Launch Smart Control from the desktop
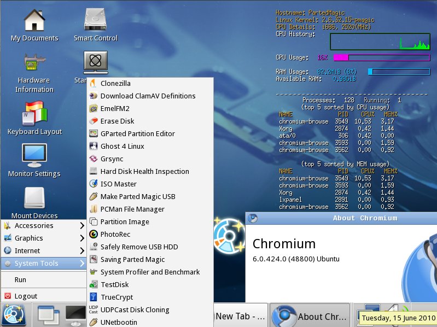The width and height of the screenshot is (437, 327). pyautogui.click(x=96, y=25)
